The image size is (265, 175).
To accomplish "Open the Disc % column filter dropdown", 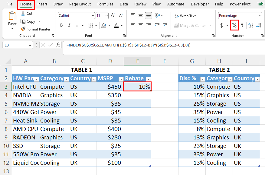I will pos(203,79).
